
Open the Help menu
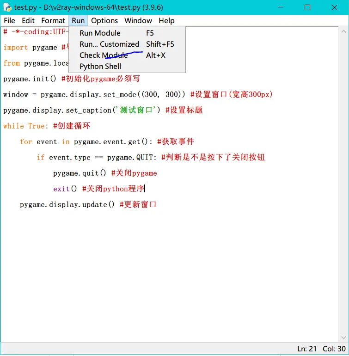click(x=166, y=21)
